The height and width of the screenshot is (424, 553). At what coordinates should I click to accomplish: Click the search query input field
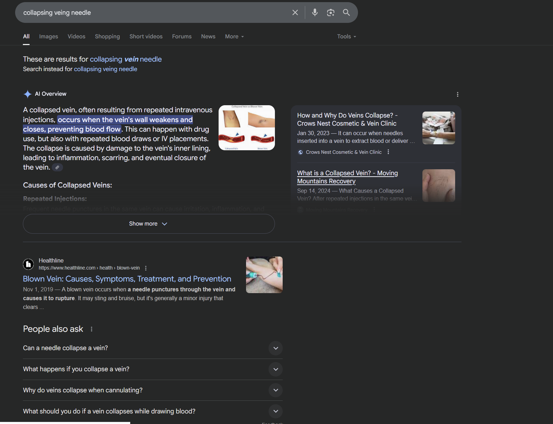point(155,13)
